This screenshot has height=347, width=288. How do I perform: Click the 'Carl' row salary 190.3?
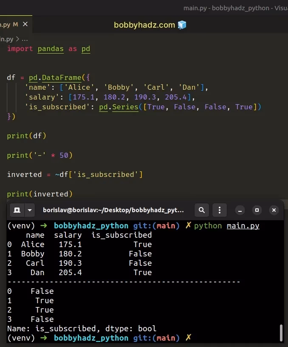(x=70, y=263)
